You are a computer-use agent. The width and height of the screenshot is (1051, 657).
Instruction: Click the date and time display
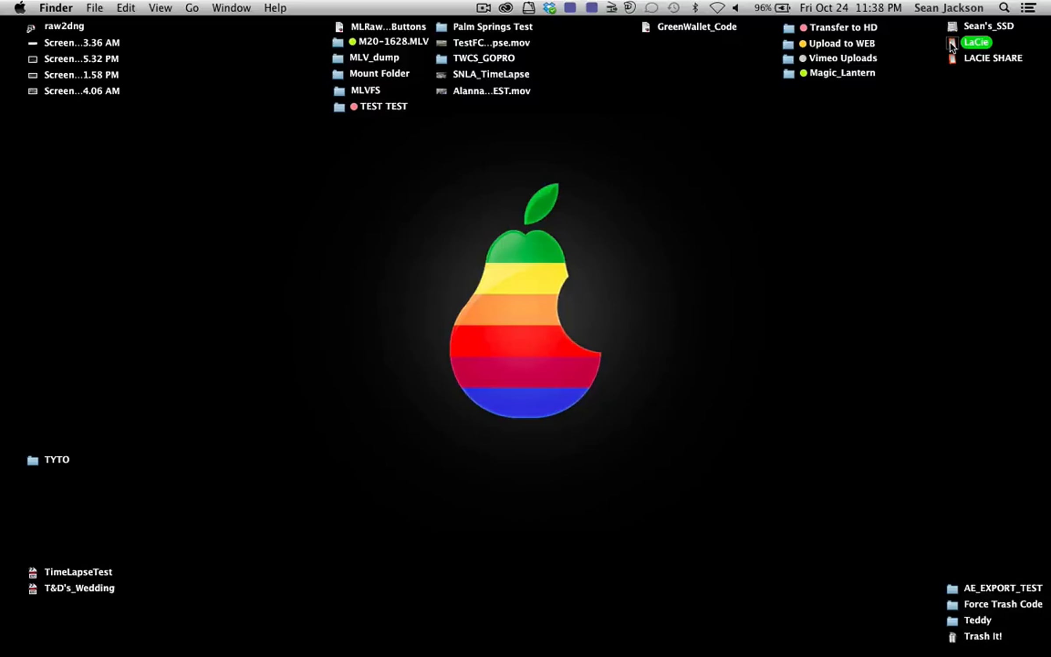click(850, 8)
